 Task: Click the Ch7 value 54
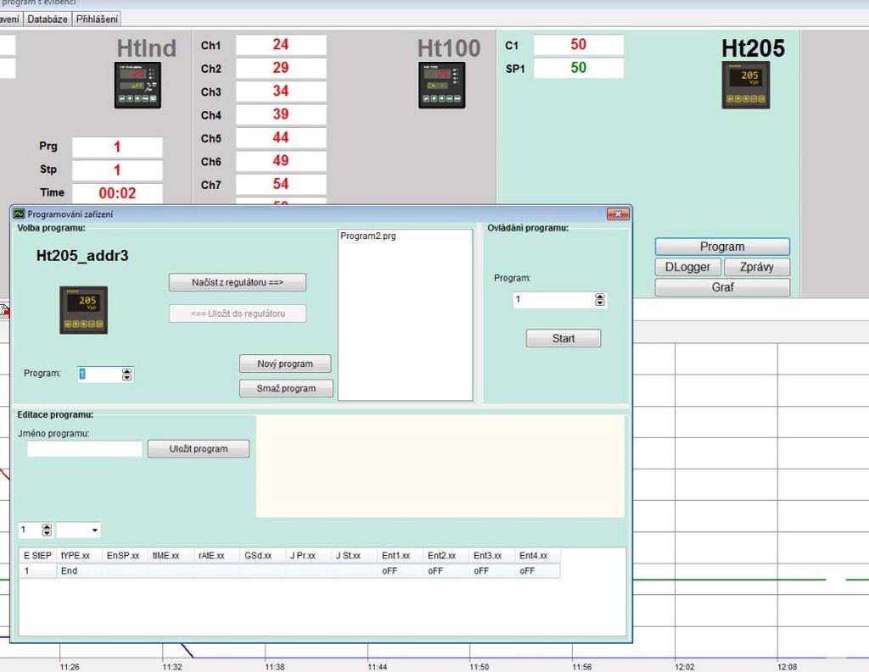[281, 185]
